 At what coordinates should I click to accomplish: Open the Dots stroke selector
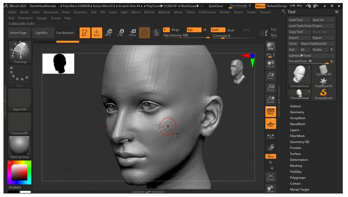(20, 76)
